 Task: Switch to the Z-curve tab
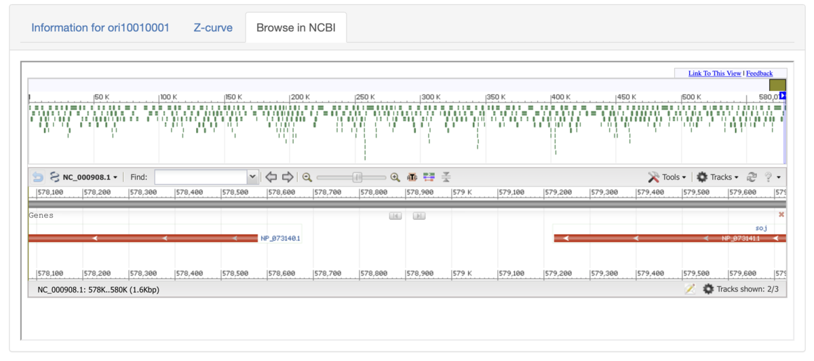click(x=213, y=28)
